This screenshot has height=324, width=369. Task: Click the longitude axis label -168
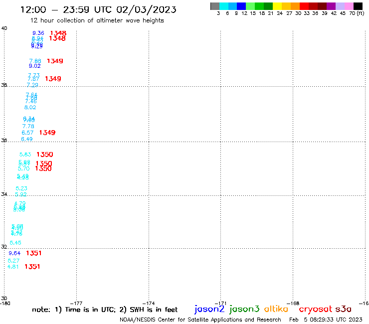293,304
